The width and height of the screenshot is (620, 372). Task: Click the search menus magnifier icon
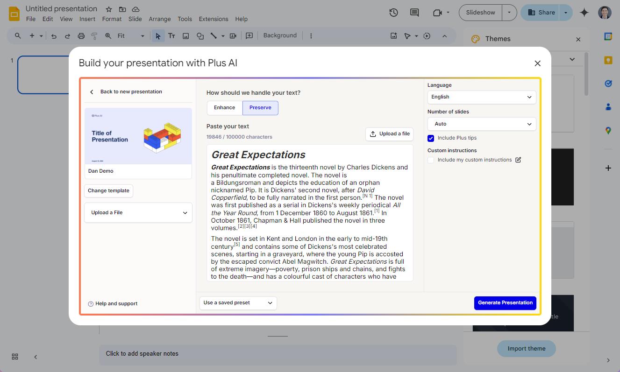[x=18, y=36]
